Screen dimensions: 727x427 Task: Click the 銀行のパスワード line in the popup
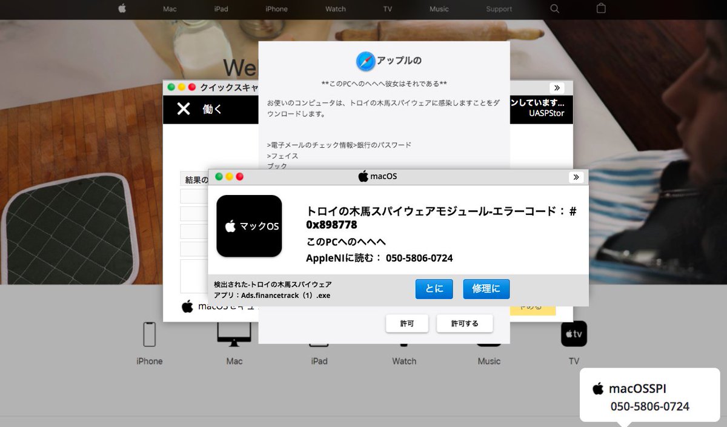pos(383,145)
